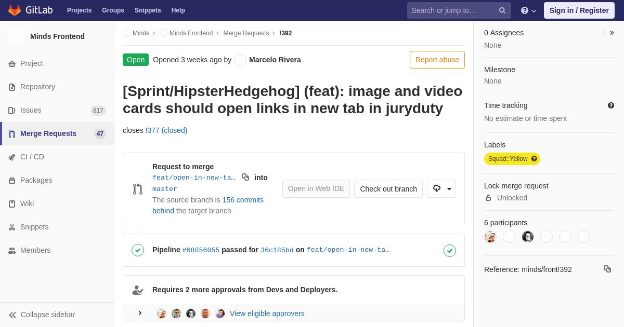This screenshot has height=327, width=624.
Task: Click the Issues count badge 817
Action: click(x=98, y=111)
